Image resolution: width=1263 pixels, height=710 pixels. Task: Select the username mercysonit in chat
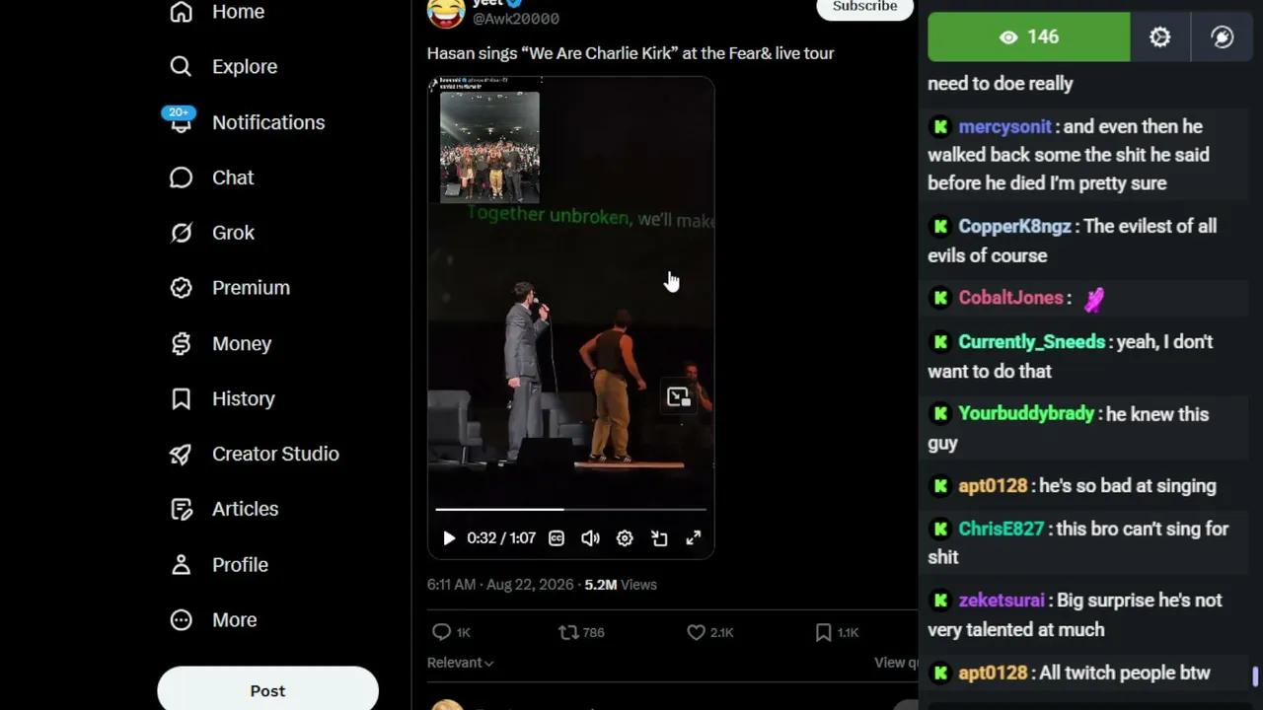1004,126
